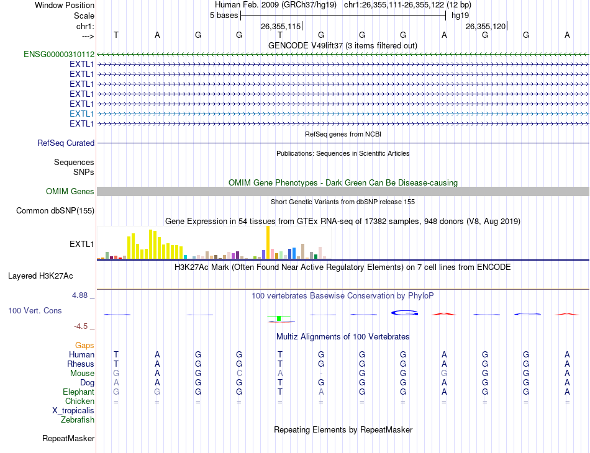Select the Human alignment row label
The image size is (590, 453).
coord(81,354)
